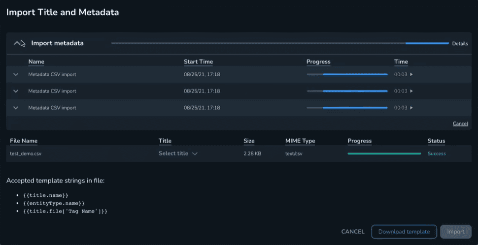This screenshot has width=478, height=245.
Task: Select the test_demo.csv file name
Action: (x=26, y=153)
